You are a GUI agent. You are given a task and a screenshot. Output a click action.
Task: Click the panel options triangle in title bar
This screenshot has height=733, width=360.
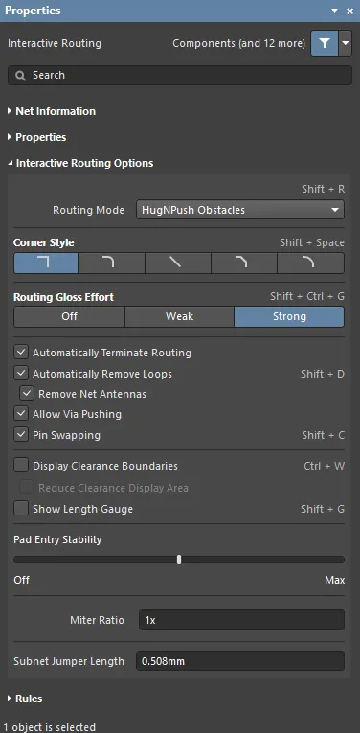334,11
